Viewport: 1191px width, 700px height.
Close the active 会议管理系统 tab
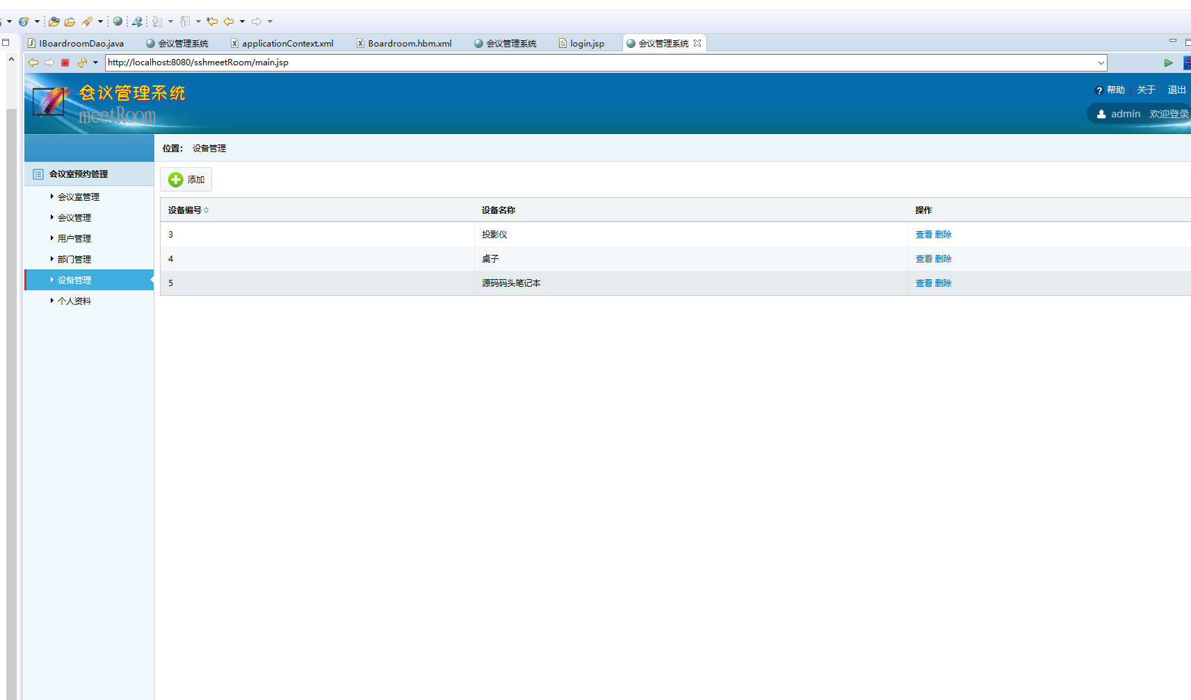click(697, 43)
